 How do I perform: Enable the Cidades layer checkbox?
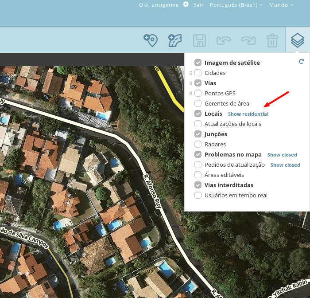198,73
